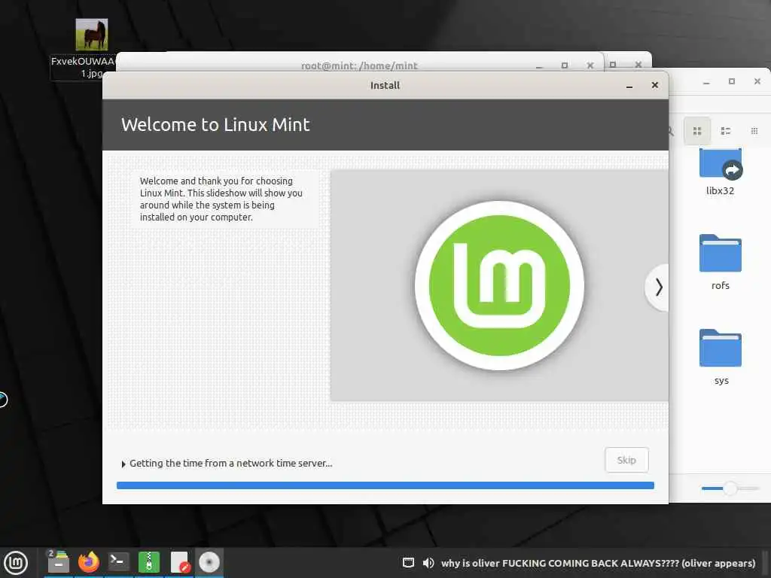Screen dimensions: 771x578
Task: Select the installer disc taskbar icon
Action: [209, 562]
